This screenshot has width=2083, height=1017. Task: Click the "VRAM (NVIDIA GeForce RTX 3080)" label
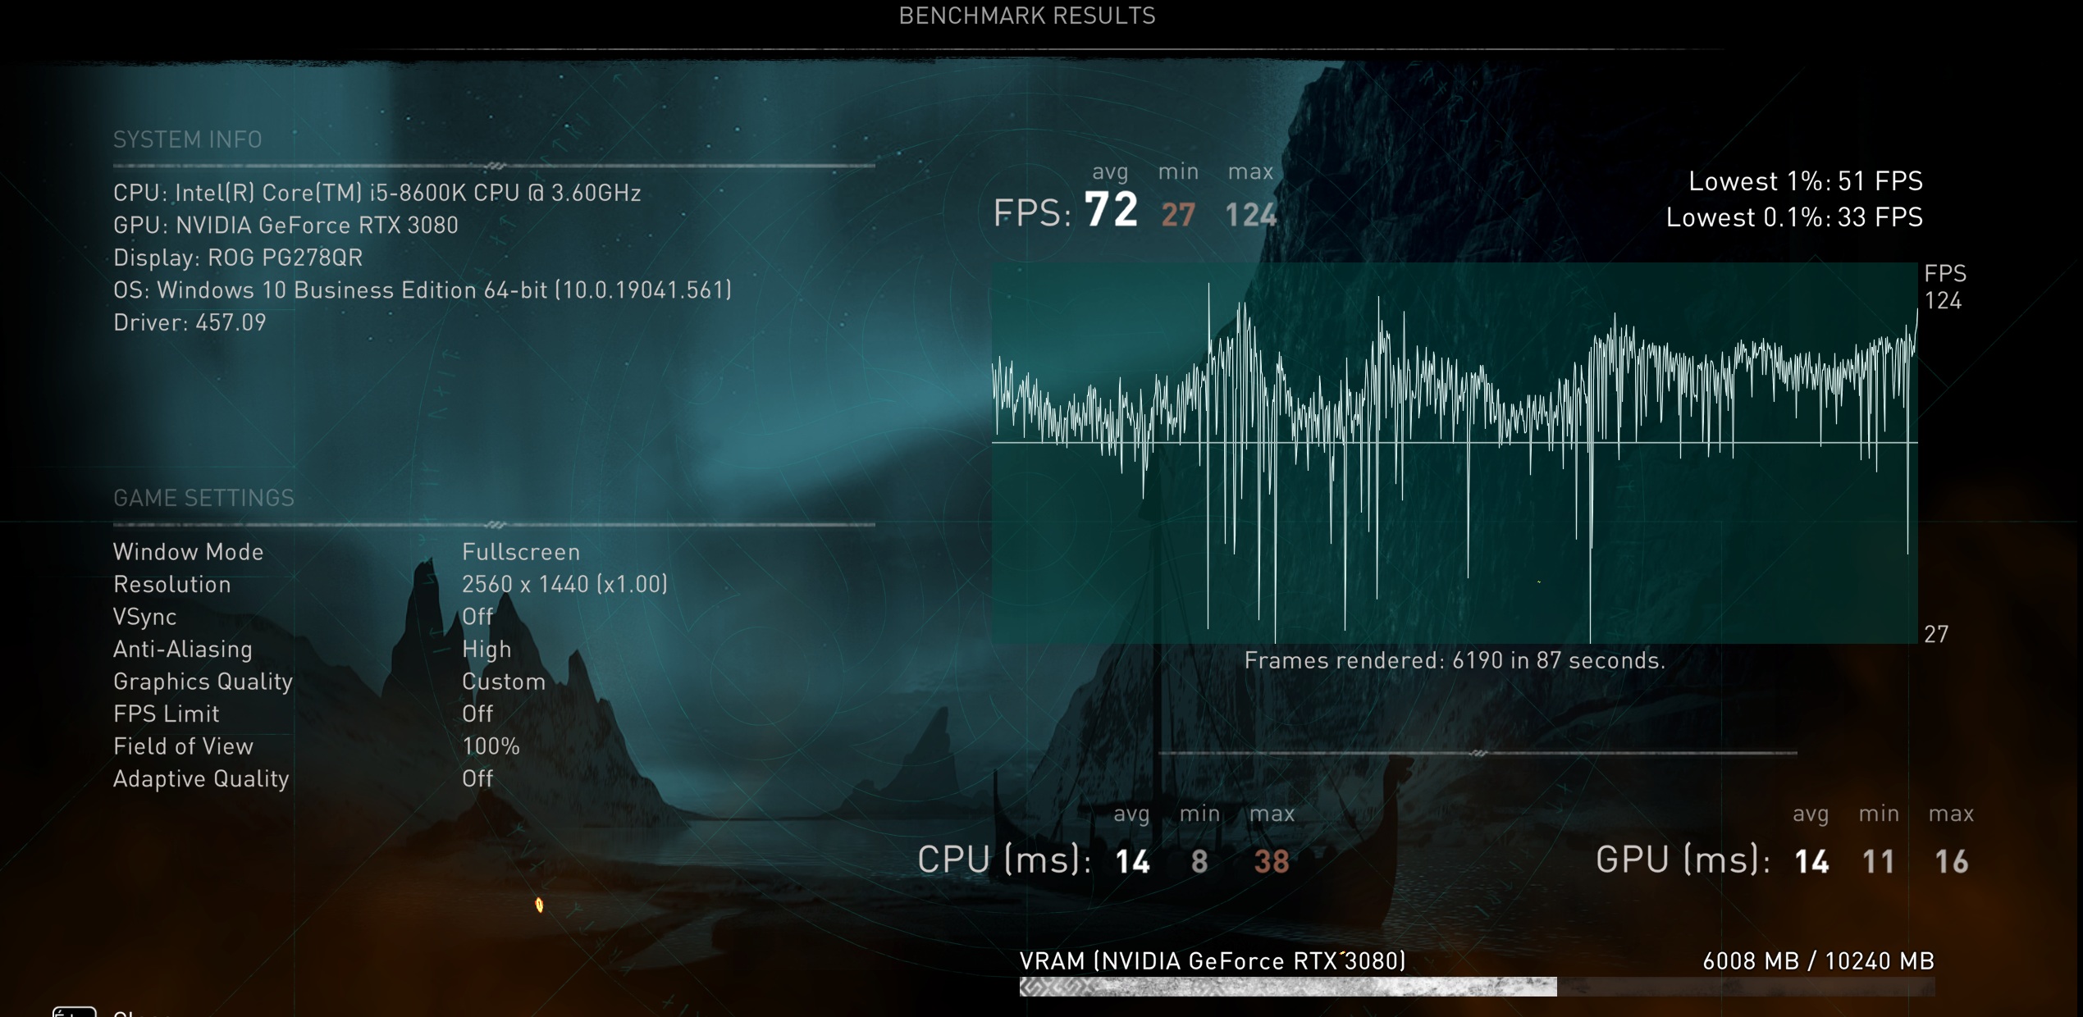(1213, 960)
